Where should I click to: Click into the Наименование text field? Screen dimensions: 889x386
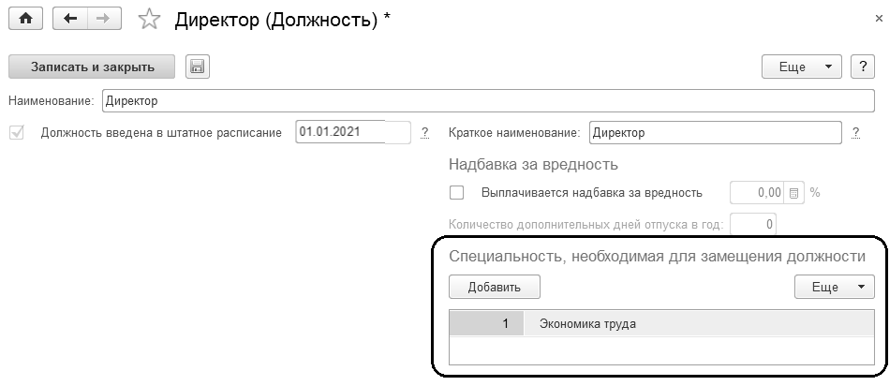tap(487, 99)
